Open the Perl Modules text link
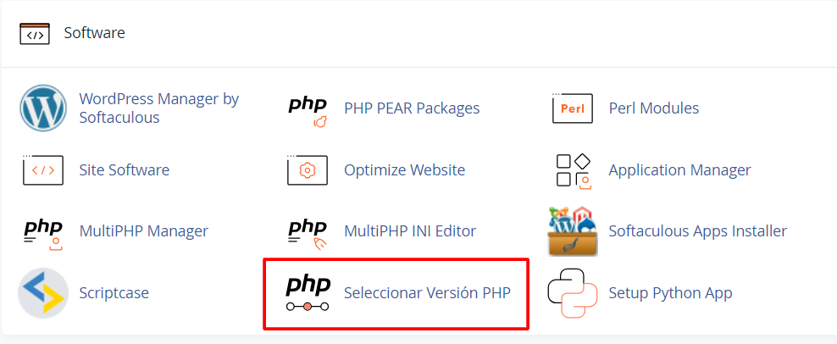This screenshot has width=837, height=344. click(654, 108)
